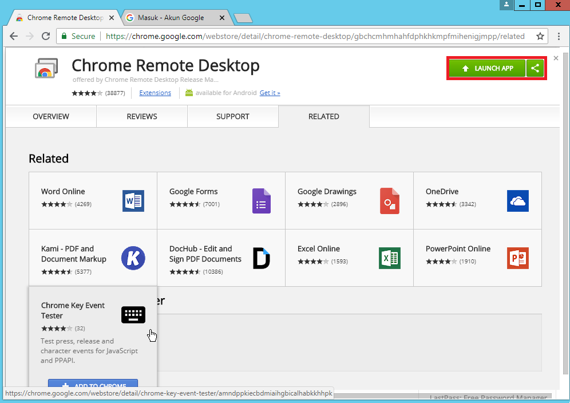Click the OneDrive rating (3342)
570x403 pixels.
click(451, 204)
